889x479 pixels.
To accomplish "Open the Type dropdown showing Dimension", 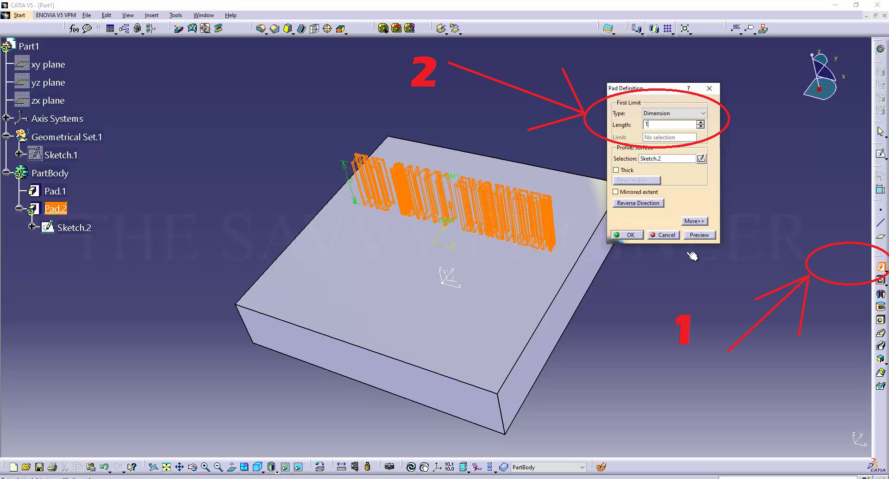I will tap(674, 113).
